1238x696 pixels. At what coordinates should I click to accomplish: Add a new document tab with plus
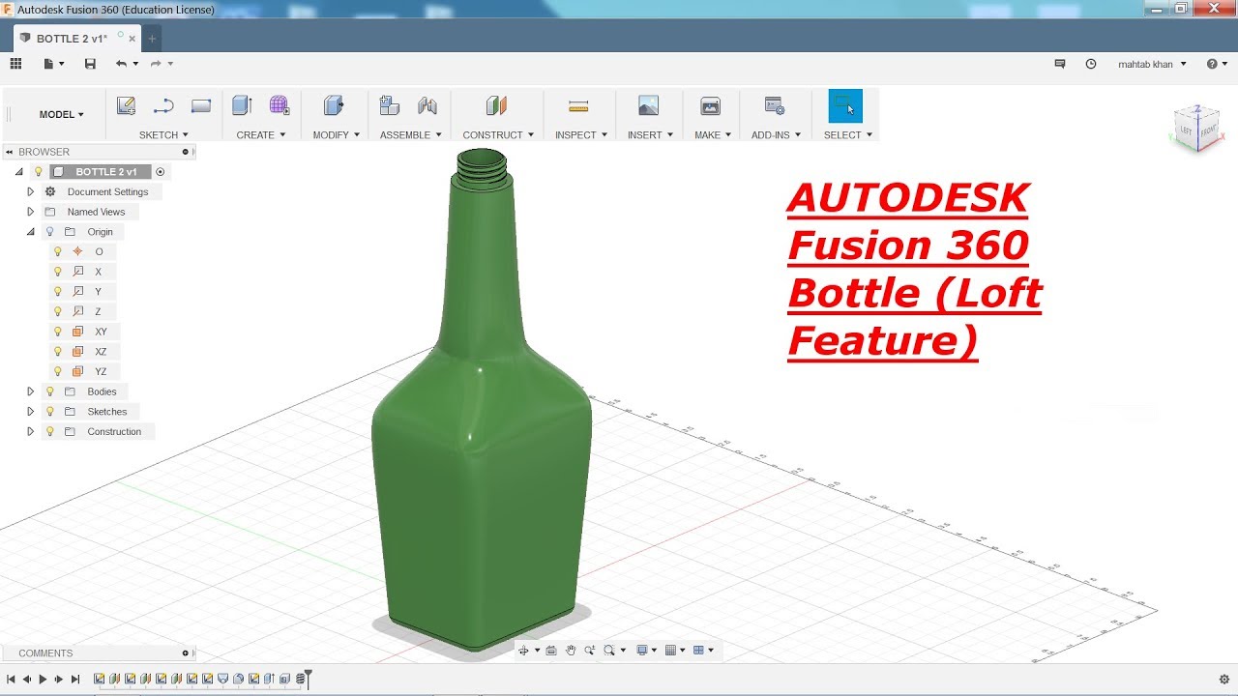[152, 39]
